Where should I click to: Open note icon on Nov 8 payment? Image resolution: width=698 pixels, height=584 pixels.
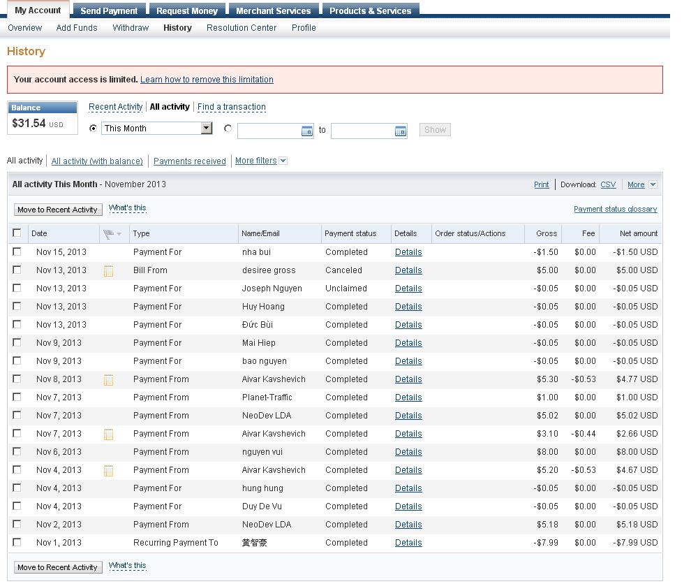[x=108, y=380]
